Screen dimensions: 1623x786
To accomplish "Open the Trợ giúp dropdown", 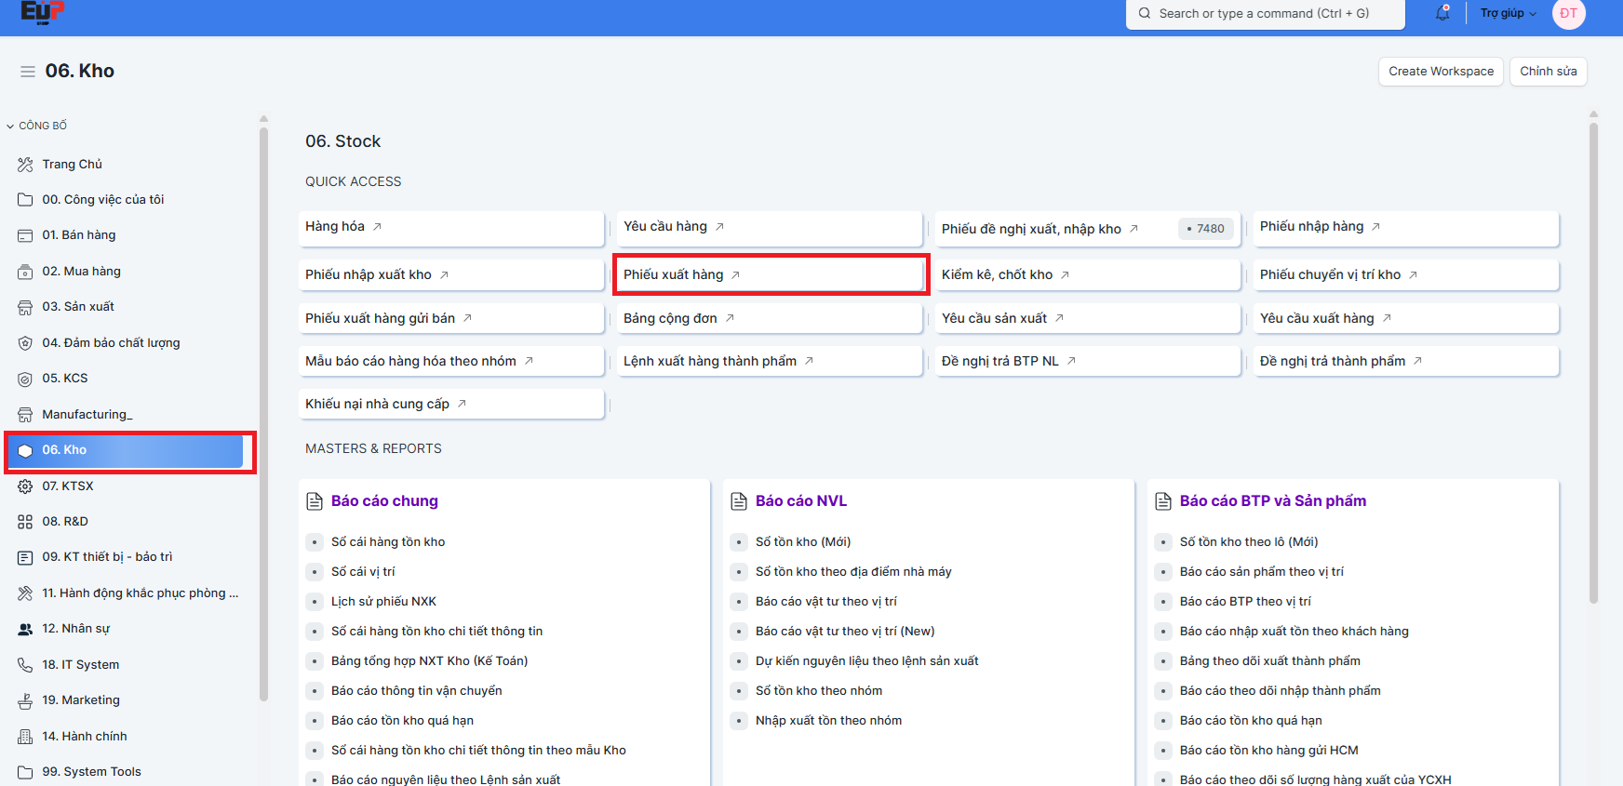I will click(1508, 14).
